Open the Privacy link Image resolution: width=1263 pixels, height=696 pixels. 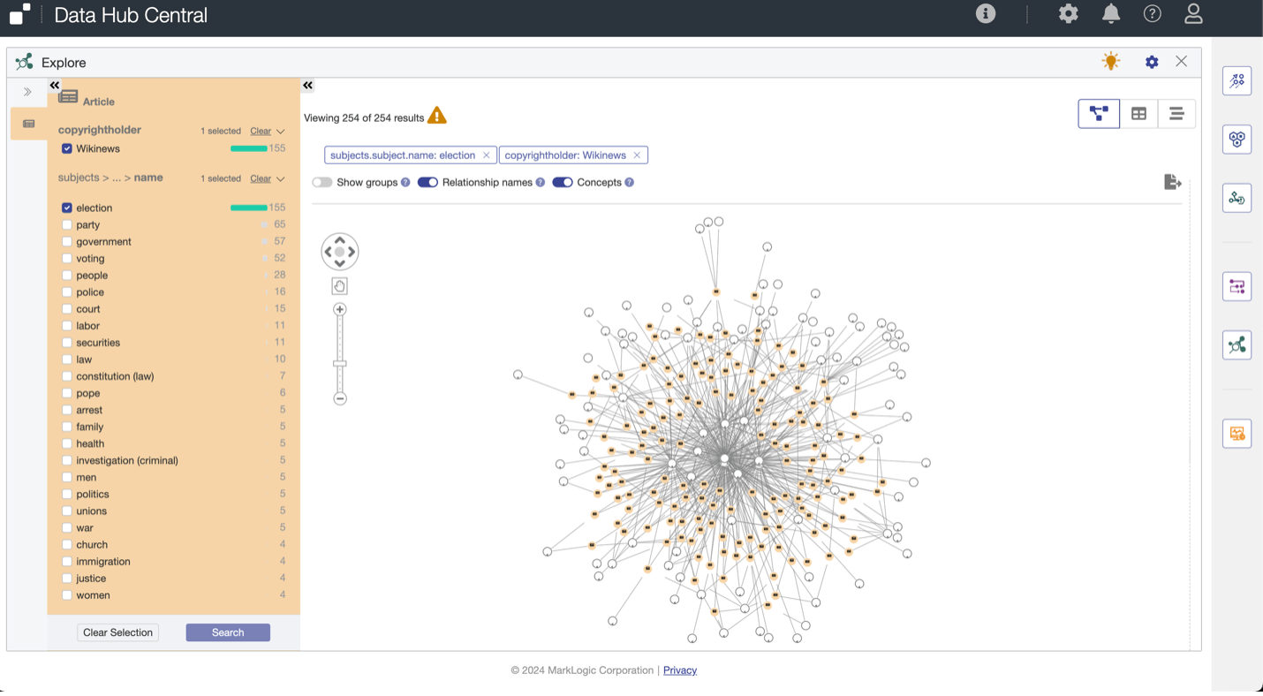pyautogui.click(x=679, y=670)
